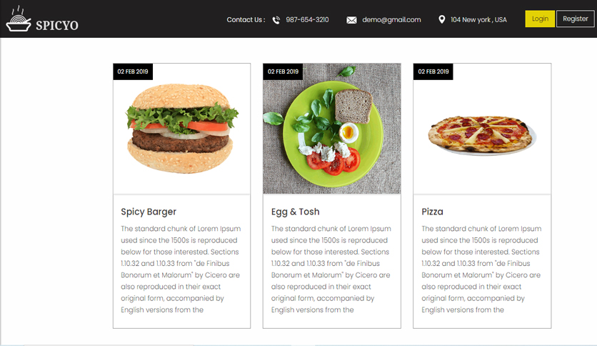The image size is (597, 346).
Task: Click the date badge on the pizza card
Action: pyautogui.click(x=433, y=71)
